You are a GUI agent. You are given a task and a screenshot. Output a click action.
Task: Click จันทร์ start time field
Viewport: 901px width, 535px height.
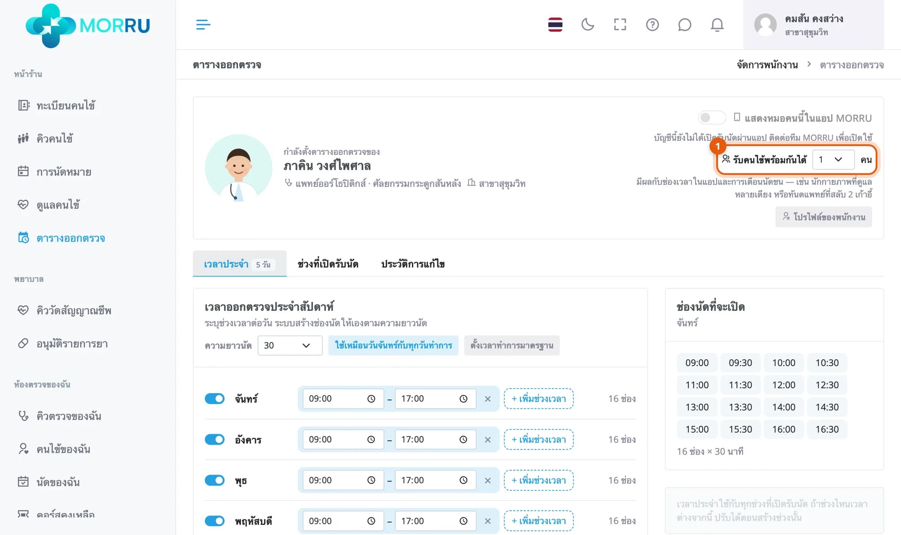(343, 399)
